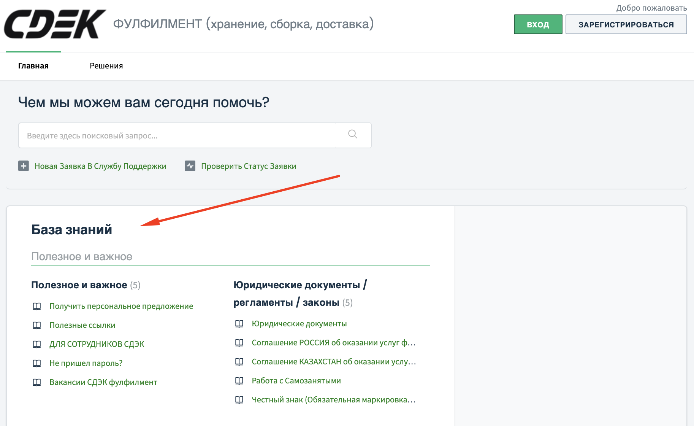Screen dimensions: 694x426
Task: Open the Главная tab
Action: tap(33, 66)
